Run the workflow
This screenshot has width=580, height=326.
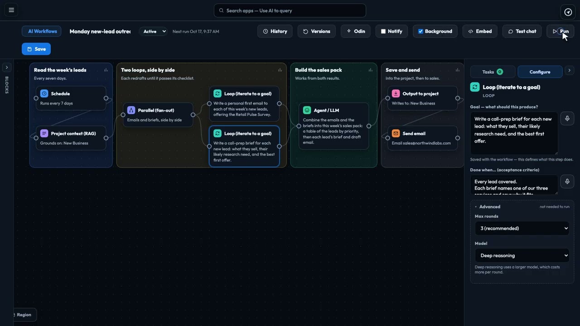[x=561, y=31]
